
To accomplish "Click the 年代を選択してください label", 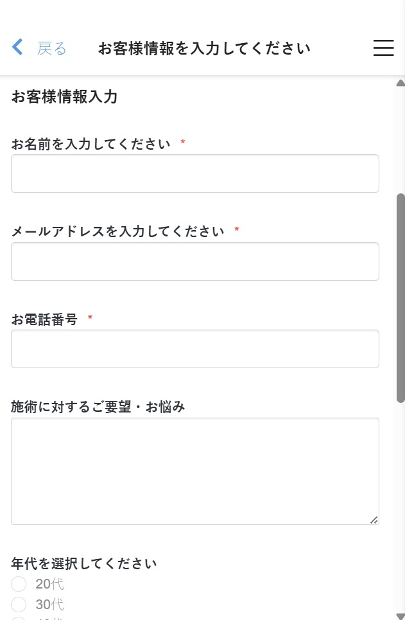I will click(x=84, y=563).
